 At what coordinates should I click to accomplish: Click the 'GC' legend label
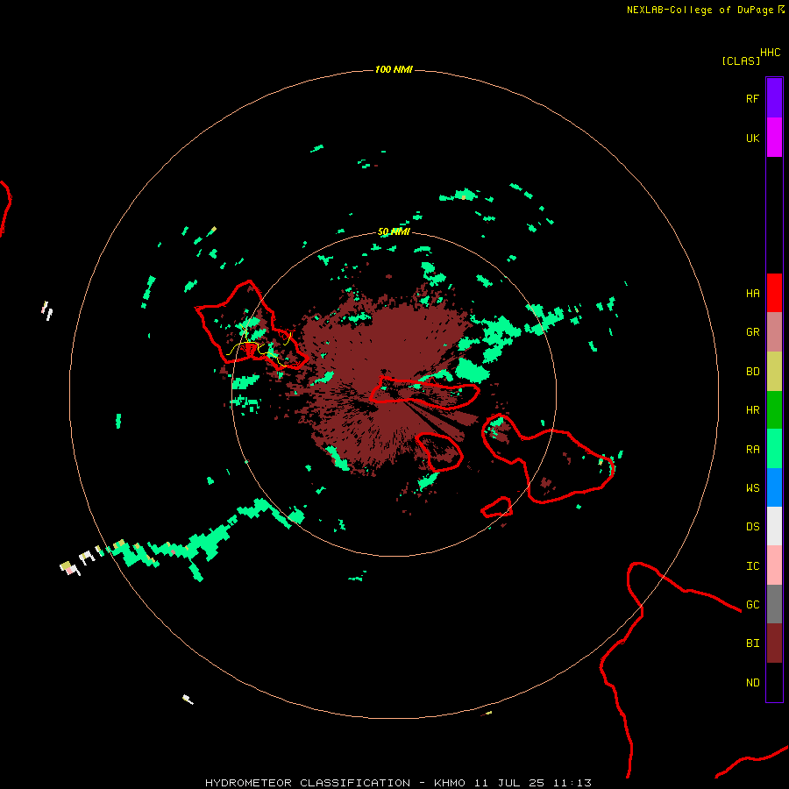click(x=752, y=605)
